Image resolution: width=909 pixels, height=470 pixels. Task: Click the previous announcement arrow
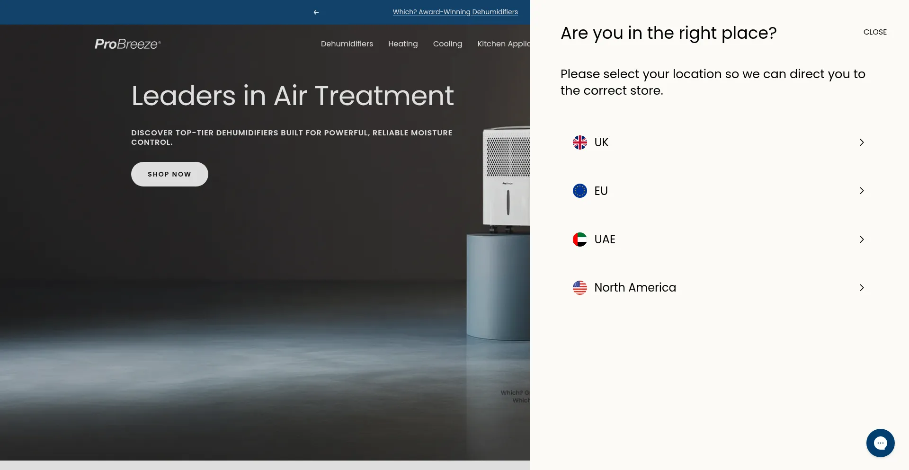pos(316,12)
